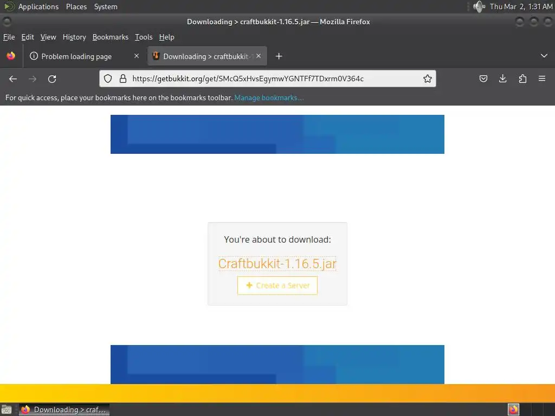Viewport: 555px width, 416px height.
Task: Open the Applications system menu
Action: [x=38, y=6]
